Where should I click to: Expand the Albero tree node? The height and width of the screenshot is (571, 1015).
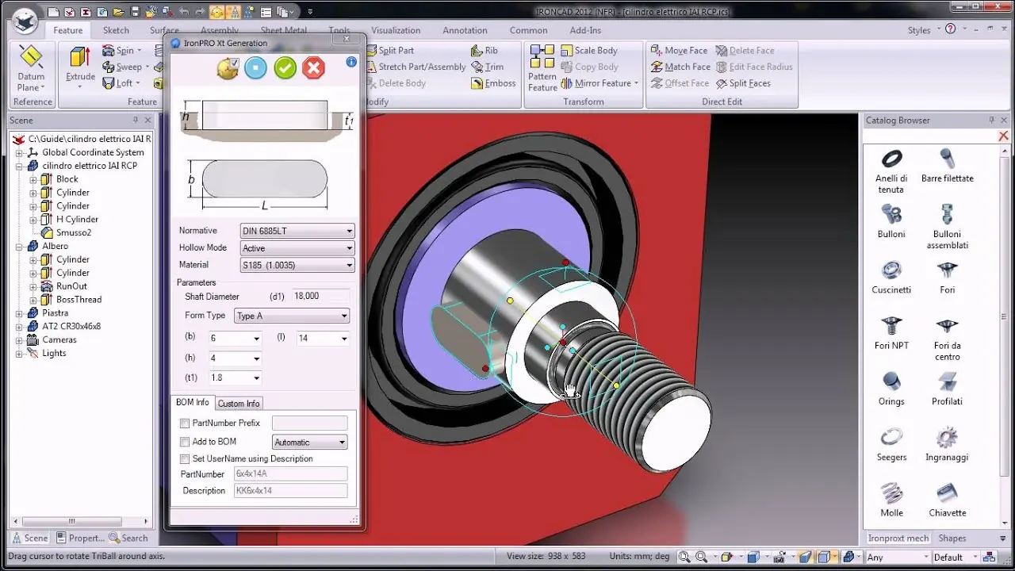(x=20, y=247)
